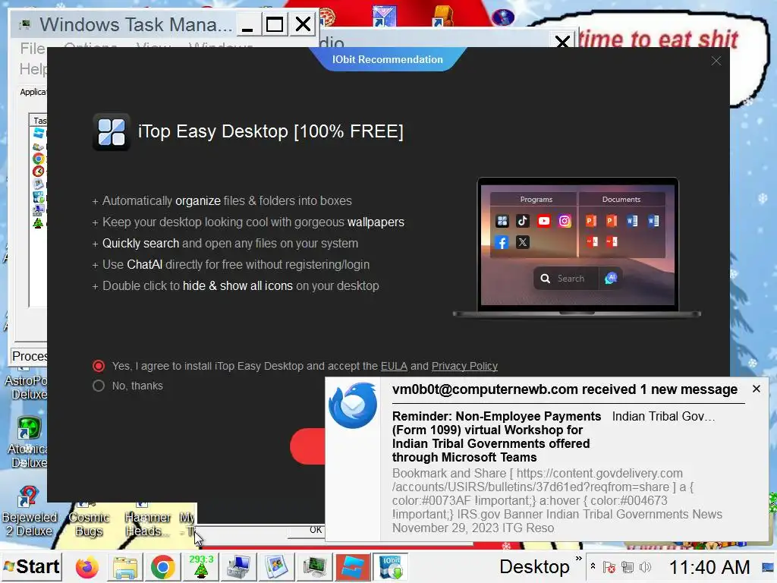Switch to Task Manager on the taskbar
Viewport: 777px width, 583px height.
tap(315, 567)
